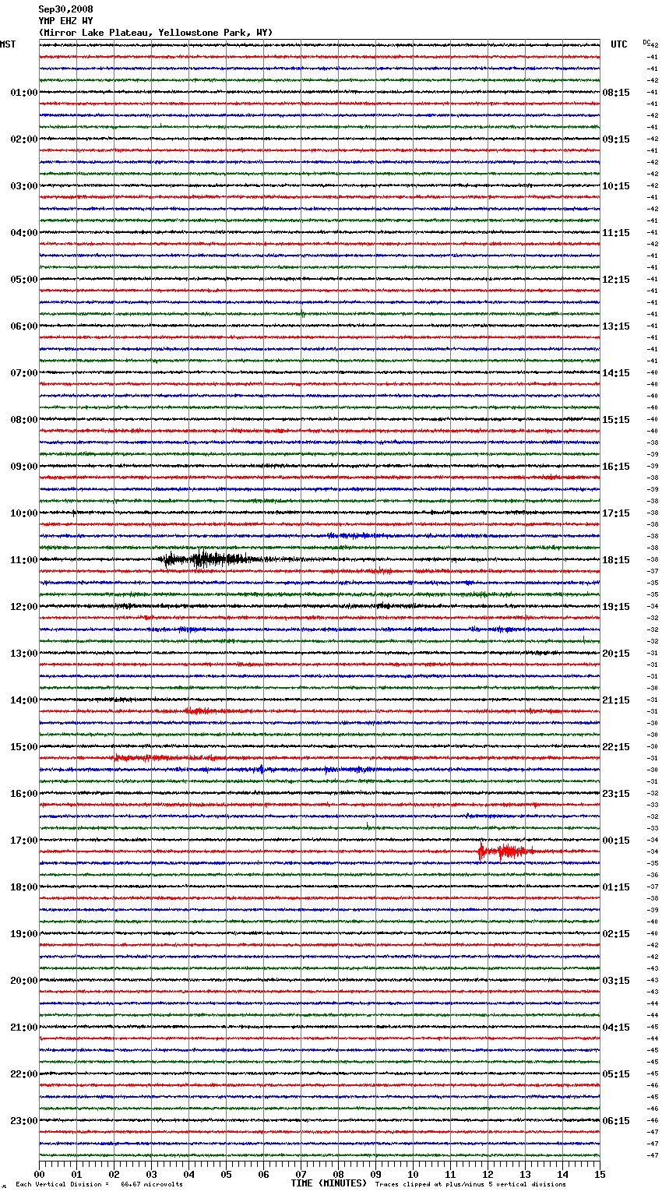Select the 03:00 MST time label

coord(24,186)
